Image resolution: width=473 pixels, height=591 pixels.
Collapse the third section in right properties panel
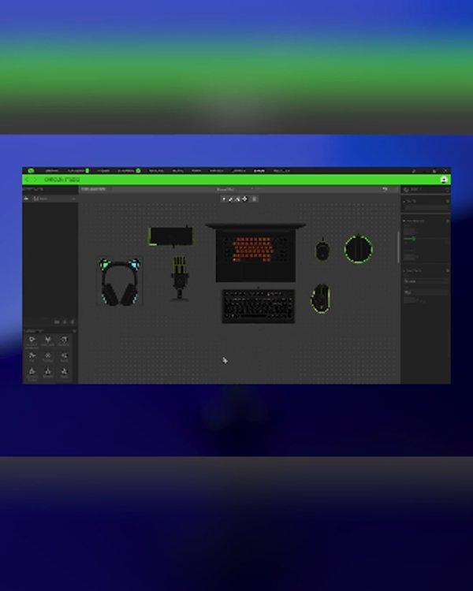click(x=404, y=270)
